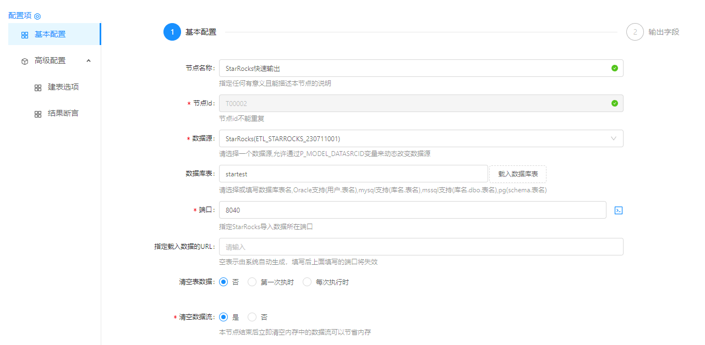Open the 建表选项 menu item
The height and width of the screenshot is (345, 705).
(63, 87)
